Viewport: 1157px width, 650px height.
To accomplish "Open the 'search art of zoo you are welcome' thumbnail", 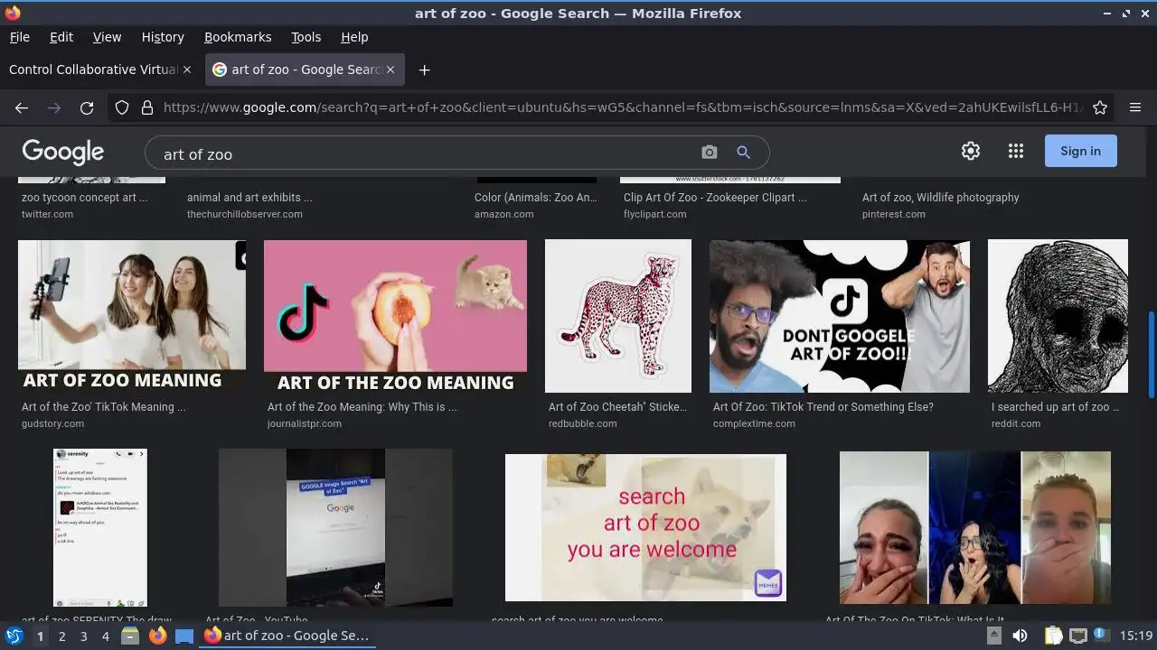I will click(x=645, y=527).
